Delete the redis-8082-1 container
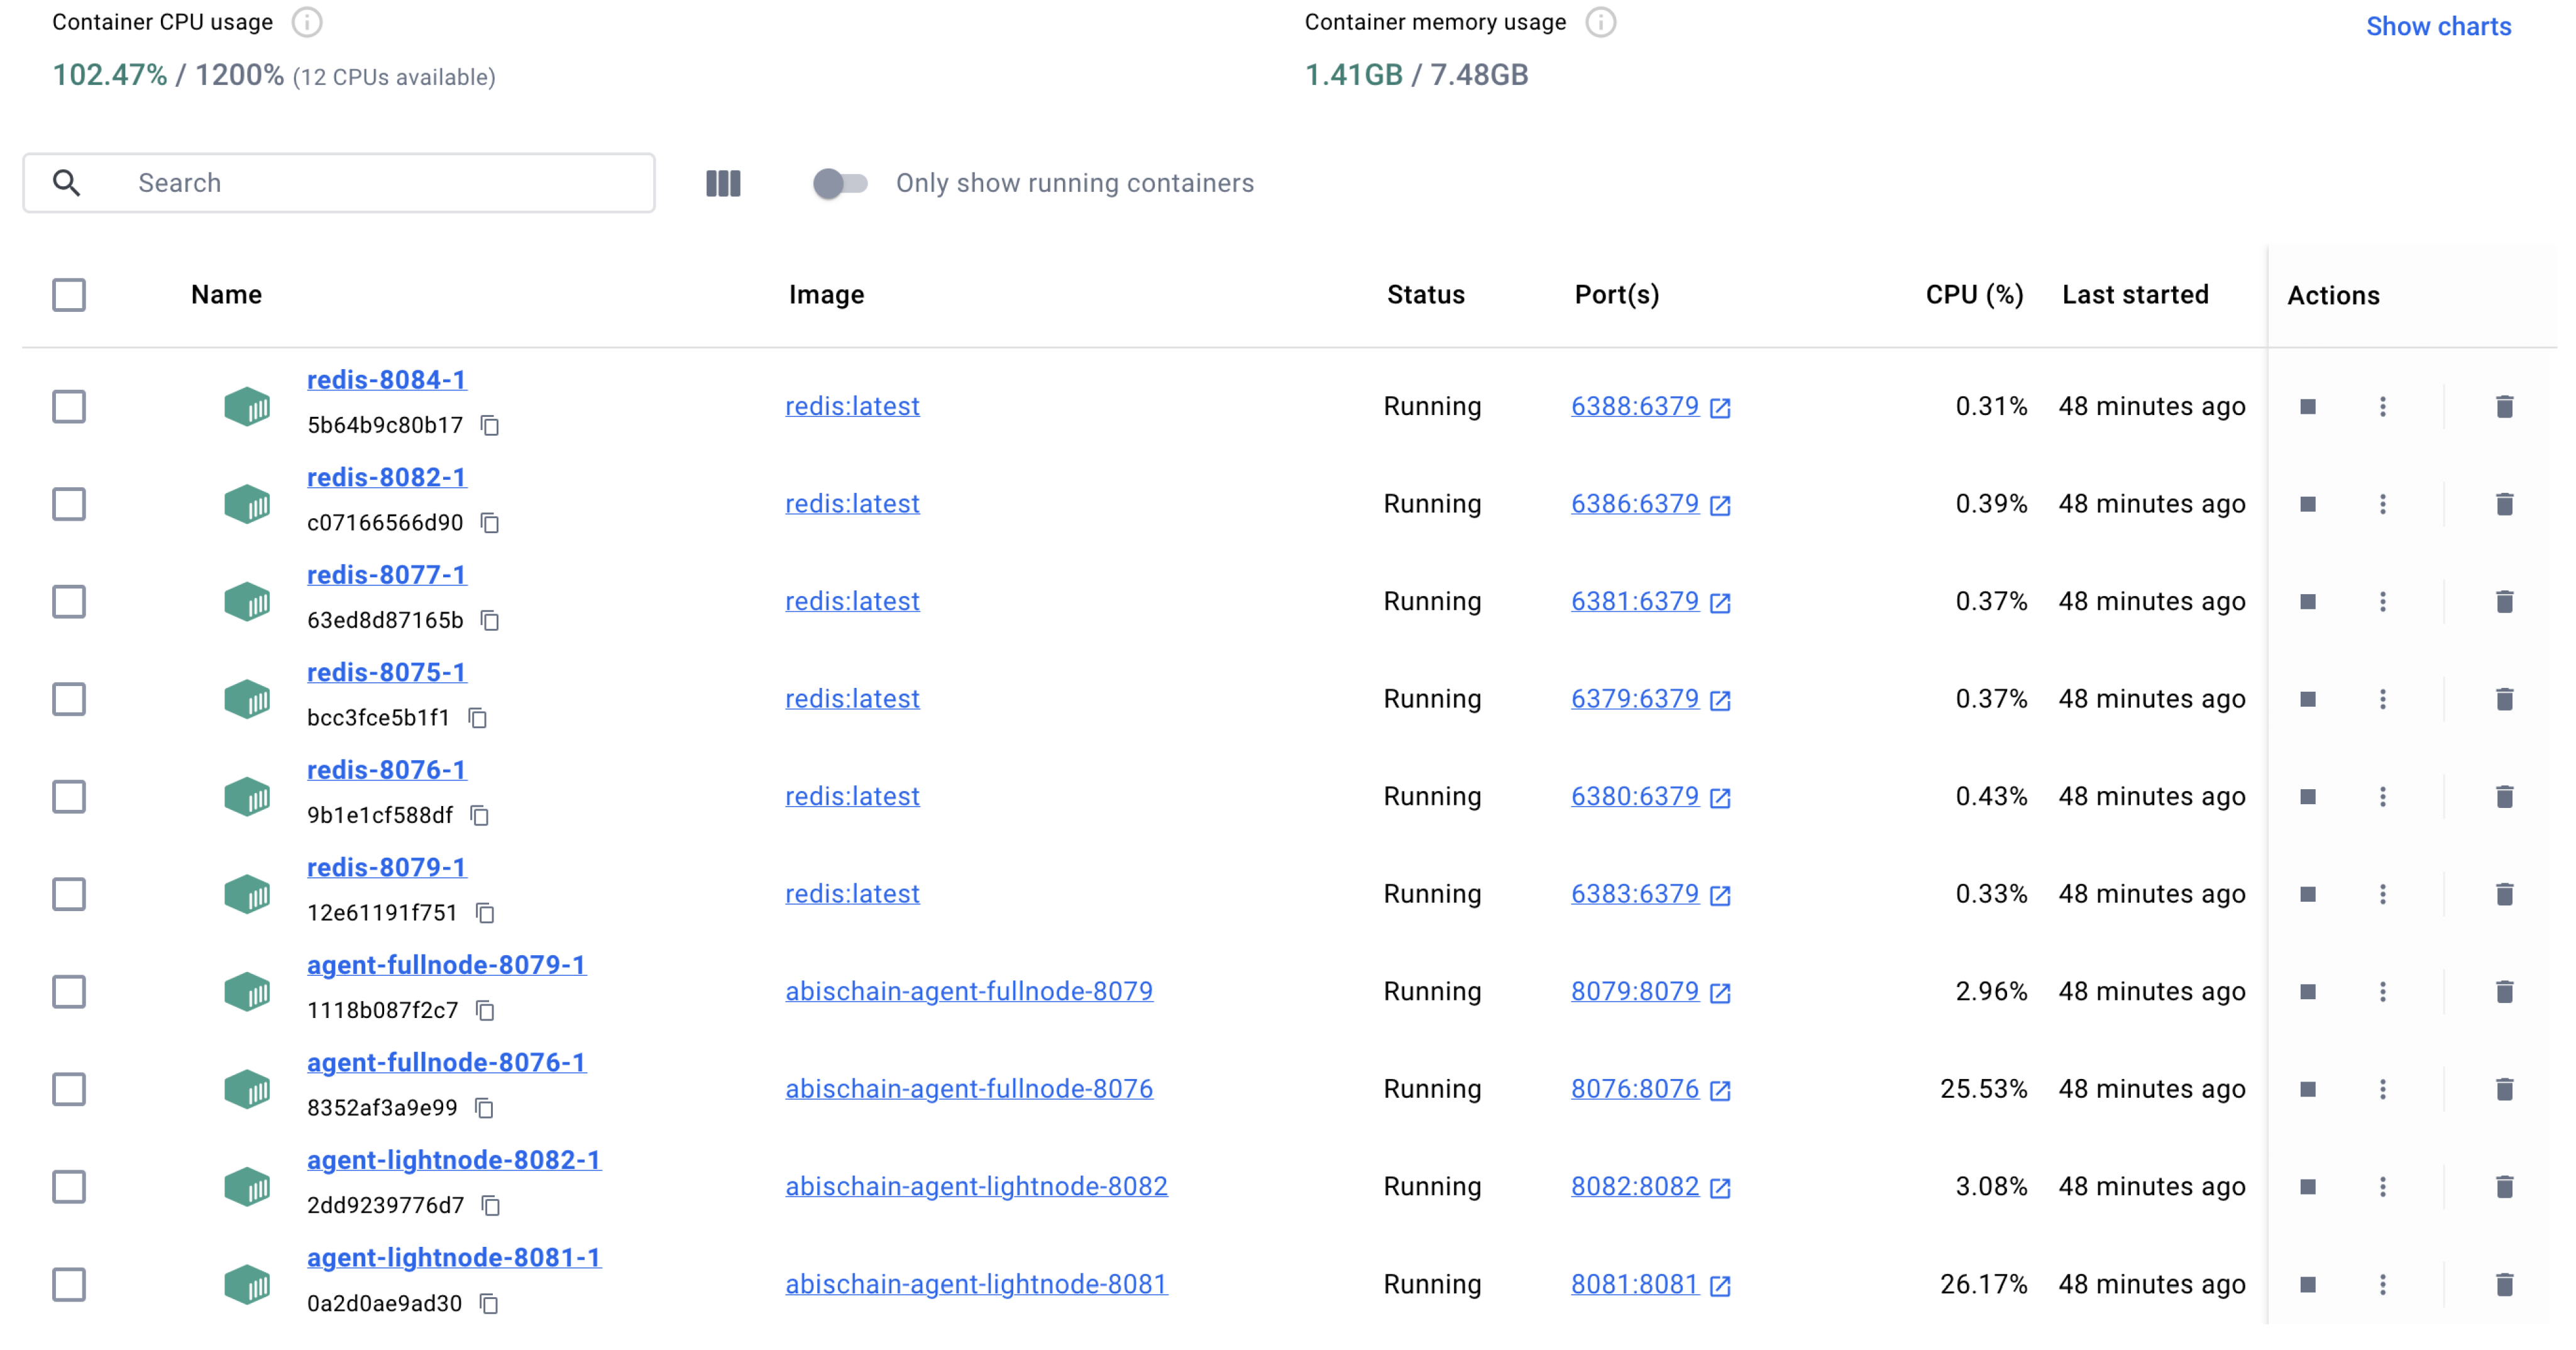Viewport: 2576px width, 1350px height. [2504, 504]
